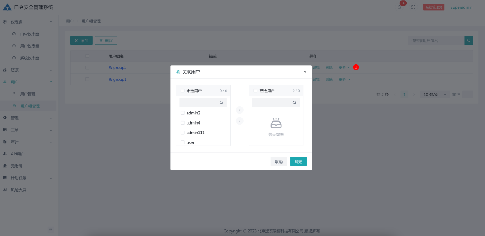Select the admin4 user checkbox
The image size is (485, 236).
183,123
